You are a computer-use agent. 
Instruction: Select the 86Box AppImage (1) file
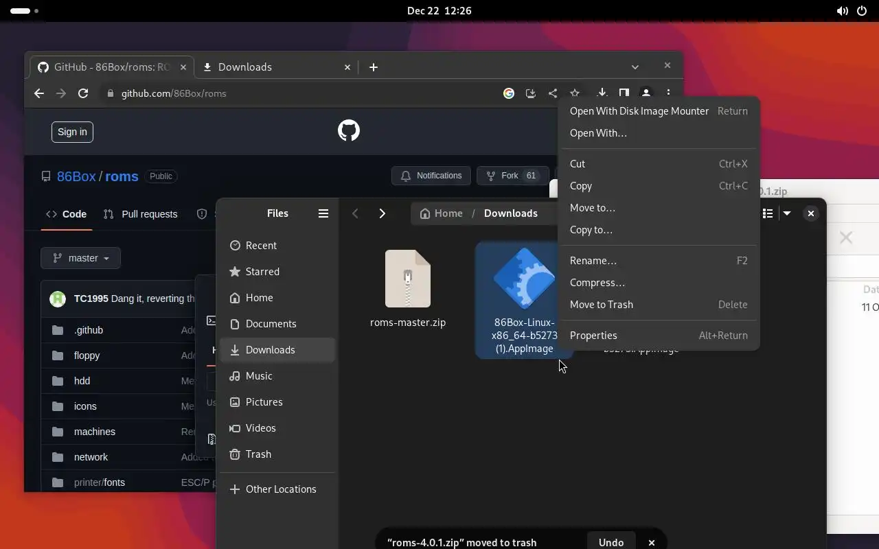(524, 301)
